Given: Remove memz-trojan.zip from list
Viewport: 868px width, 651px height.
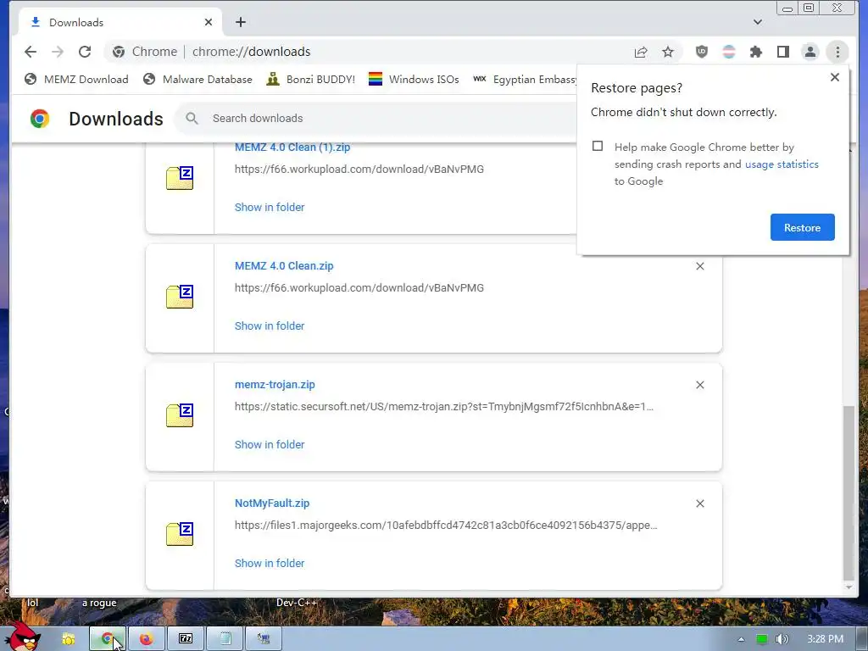Looking at the screenshot, I should click(700, 385).
